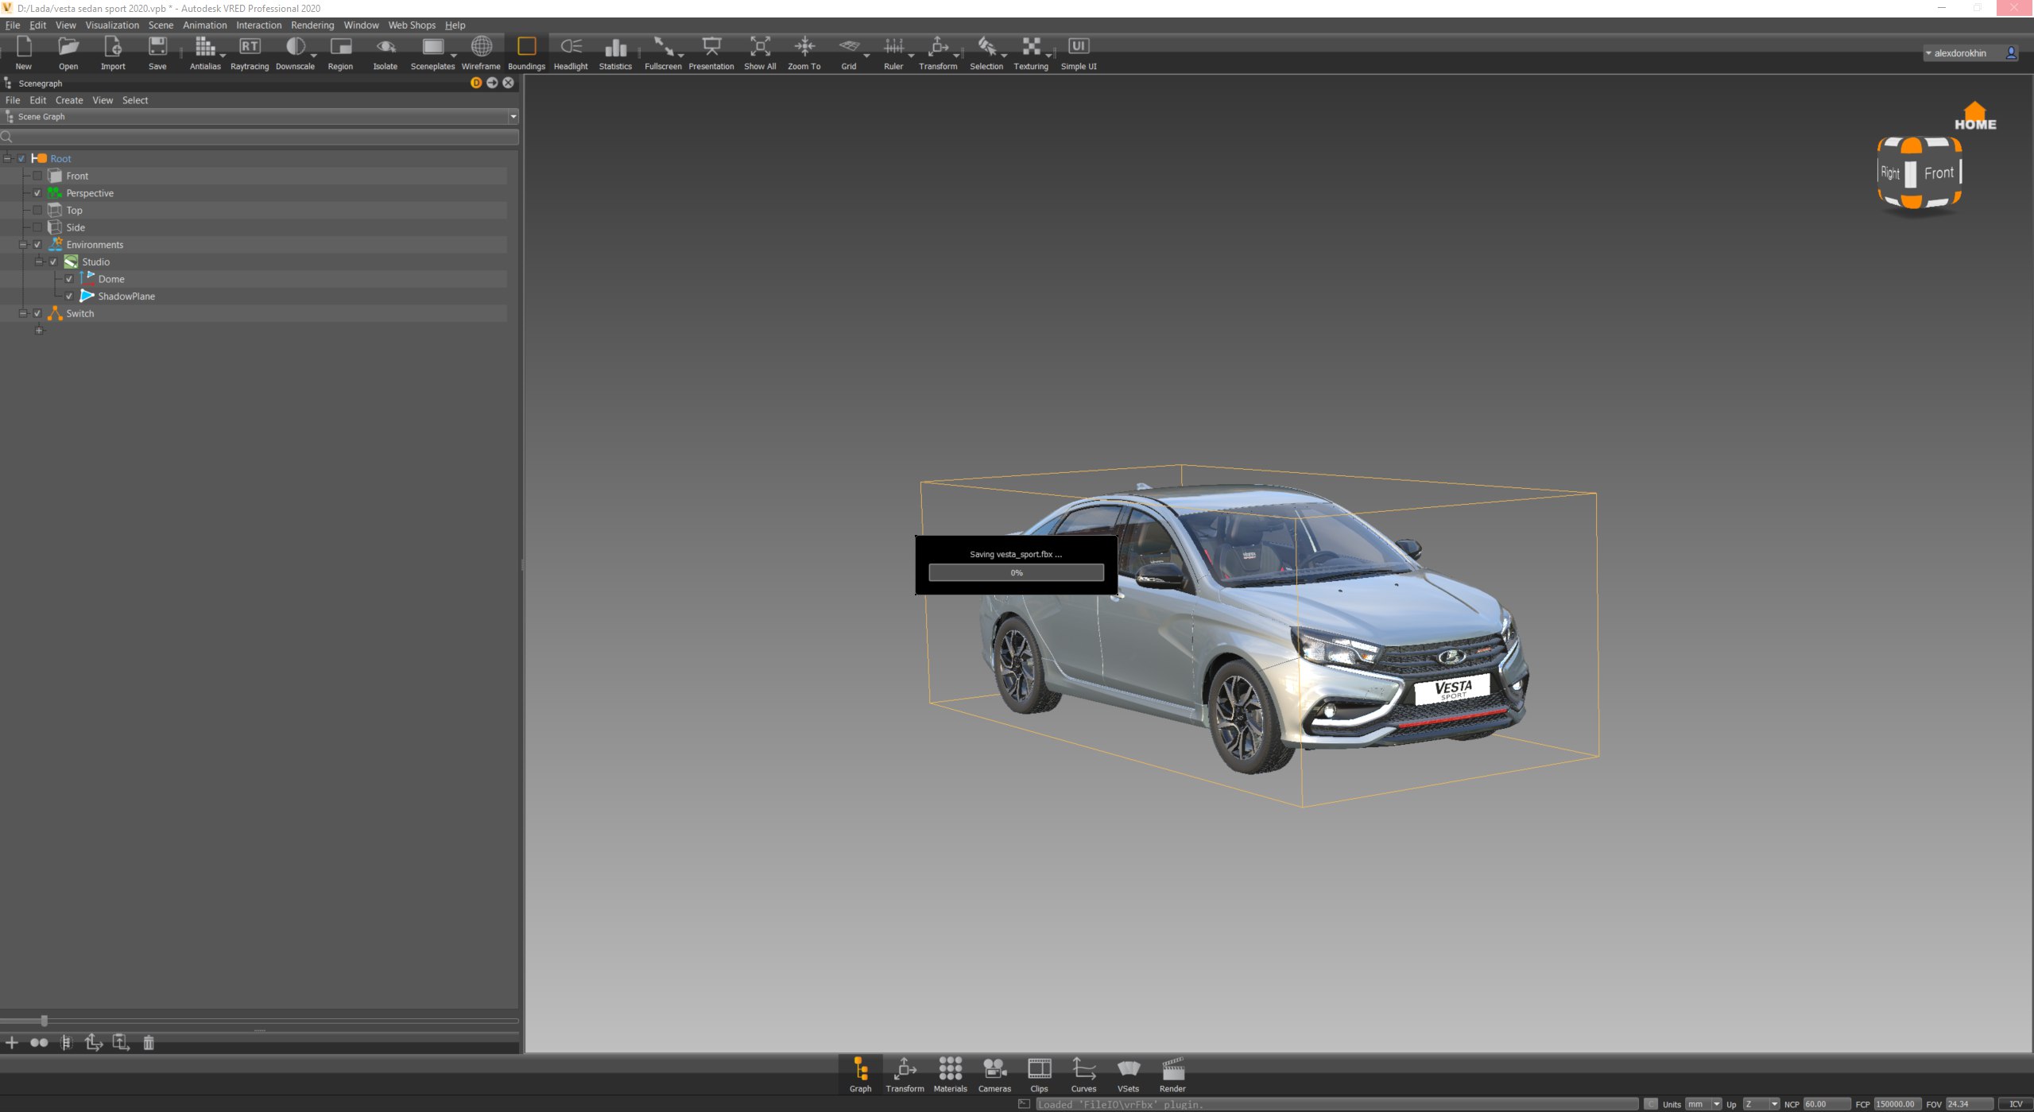Screen dimensions: 2034x1112
Task: Open the Visualization menu
Action: click(112, 25)
